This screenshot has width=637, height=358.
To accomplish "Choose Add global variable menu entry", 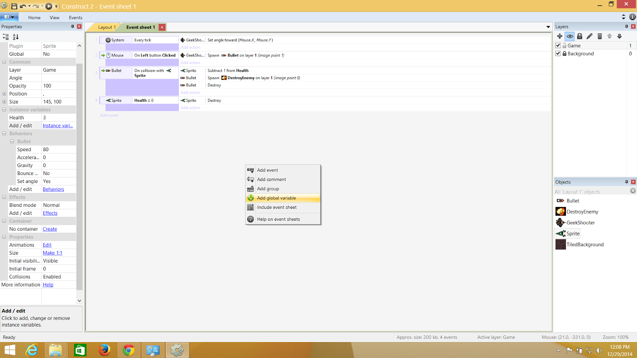I will point(283,198).
